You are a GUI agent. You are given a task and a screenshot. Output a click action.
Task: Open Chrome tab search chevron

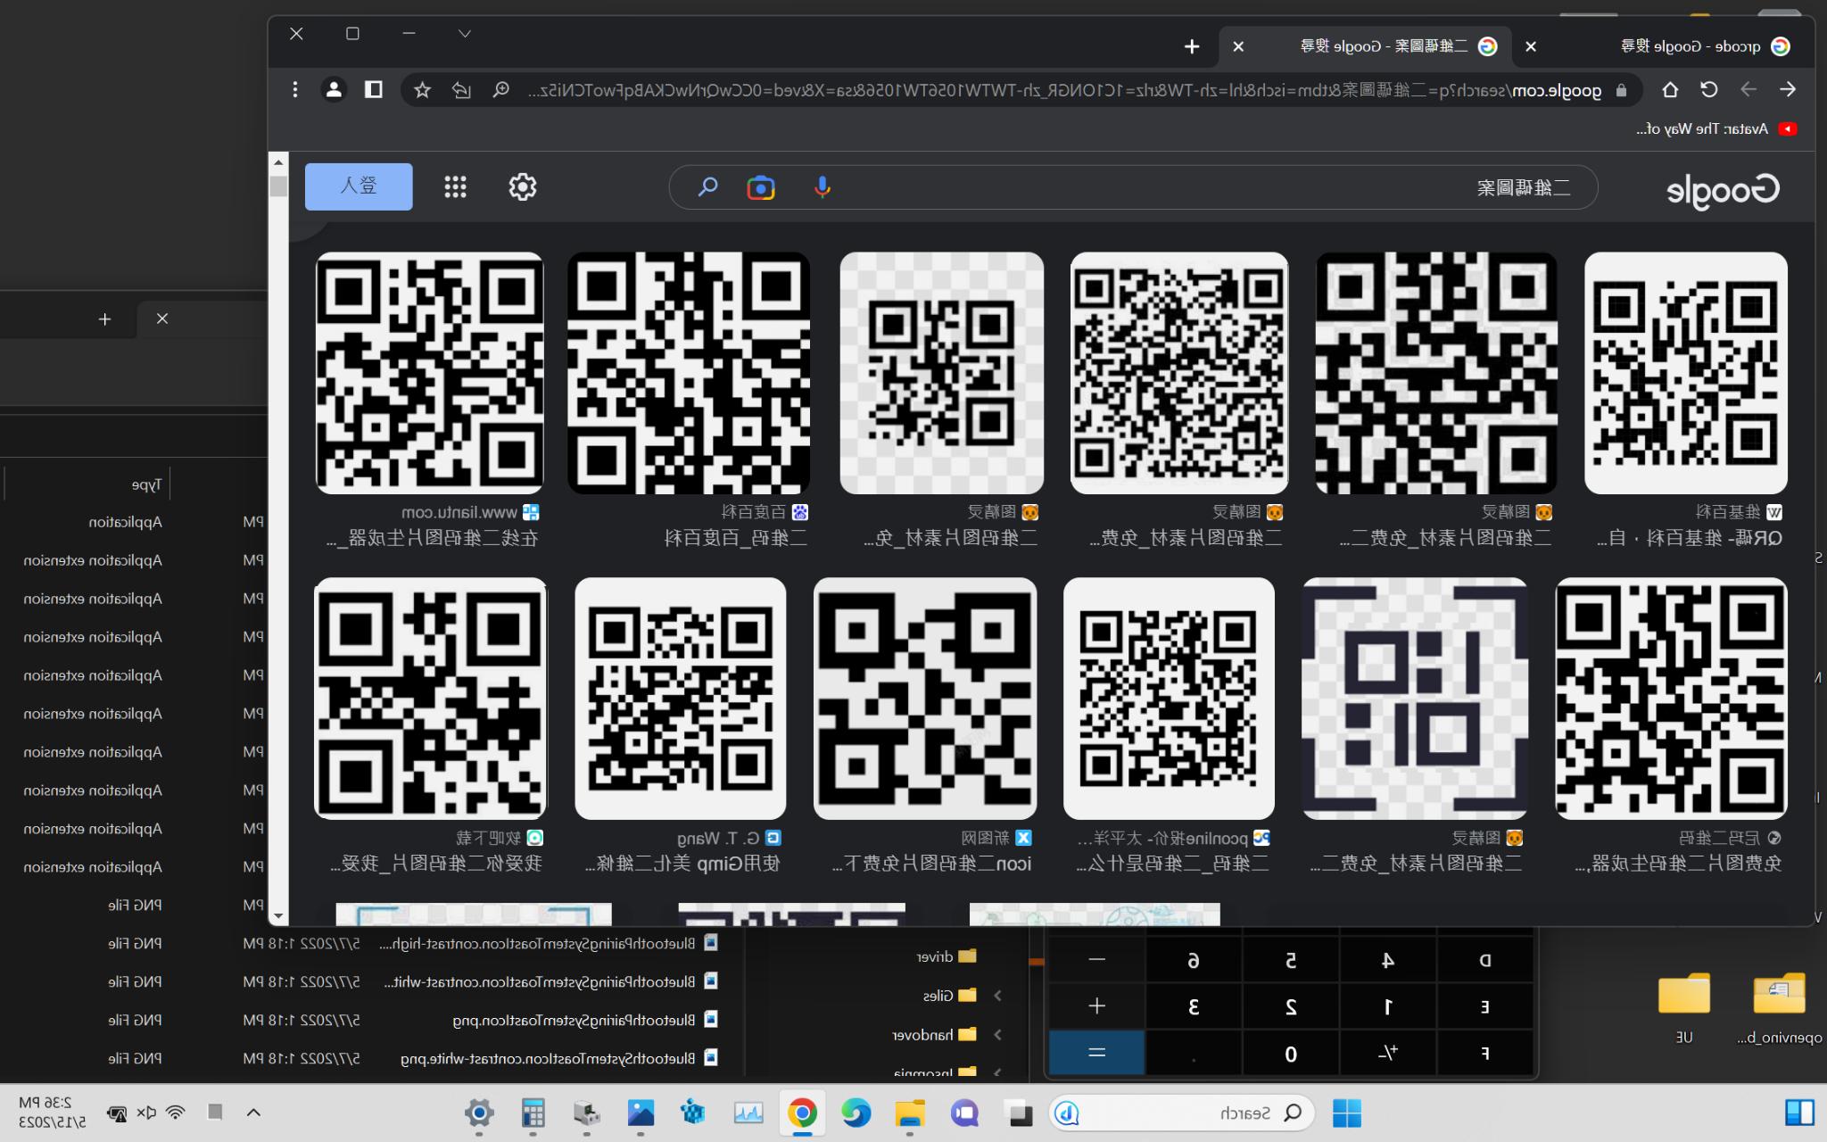[465, 34]
